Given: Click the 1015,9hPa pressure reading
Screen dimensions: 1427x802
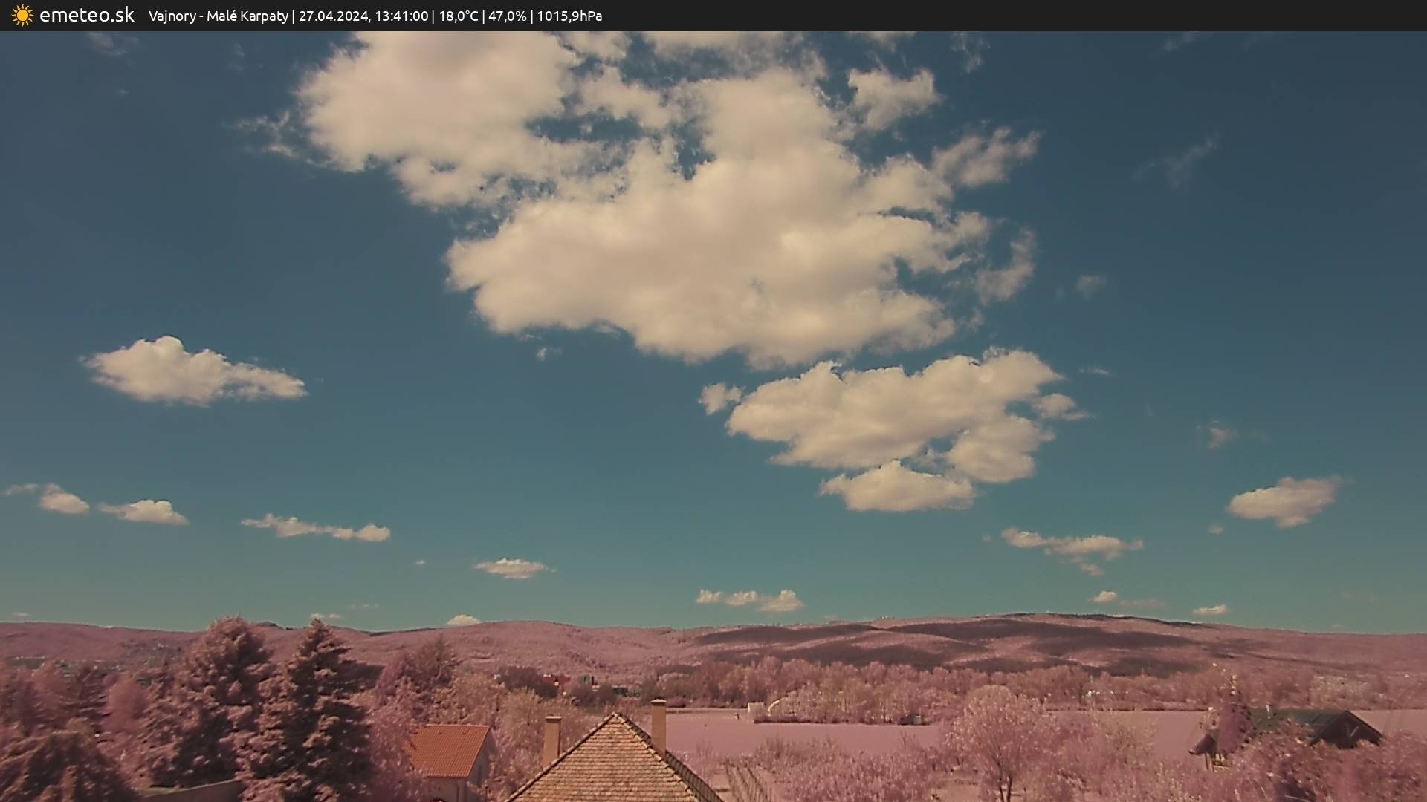Looking at the screenshot, I should (569, 16).
